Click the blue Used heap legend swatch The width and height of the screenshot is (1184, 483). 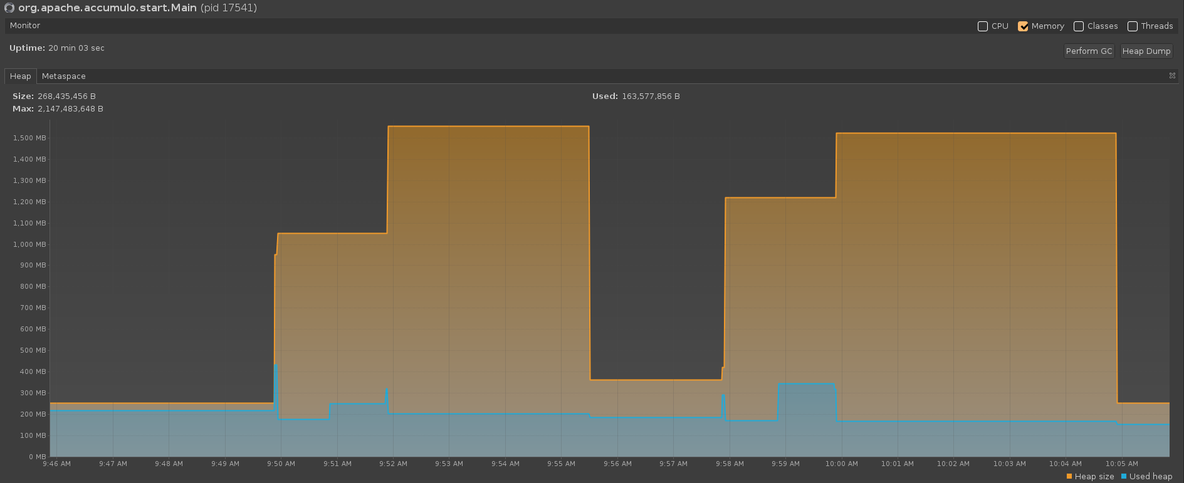(x=1124, y=477)
